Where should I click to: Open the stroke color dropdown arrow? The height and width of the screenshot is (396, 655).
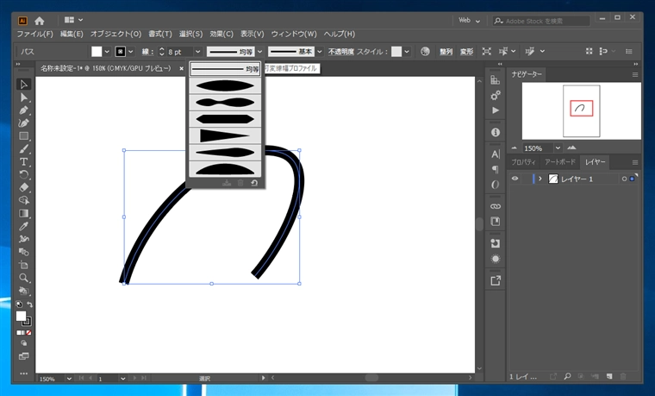(131, 52)
